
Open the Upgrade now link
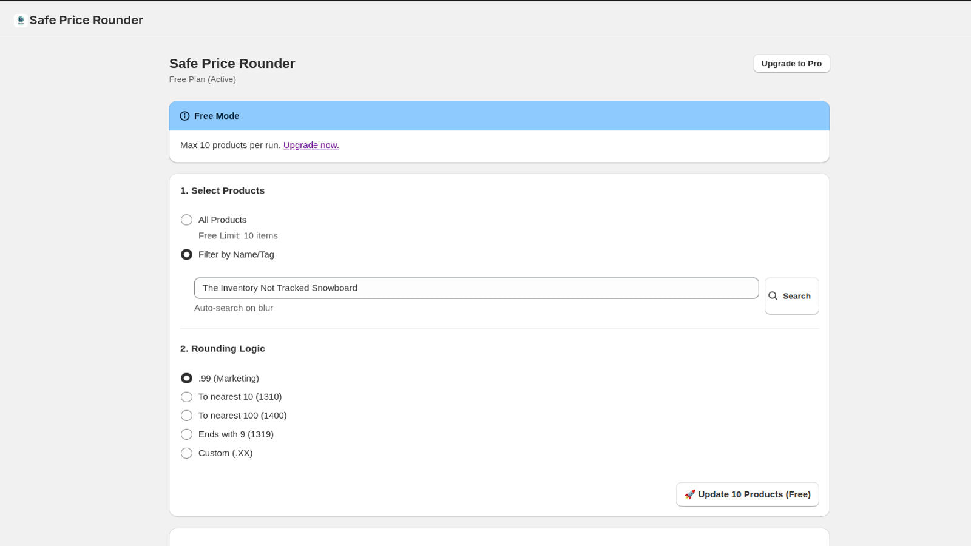(311, 145)
